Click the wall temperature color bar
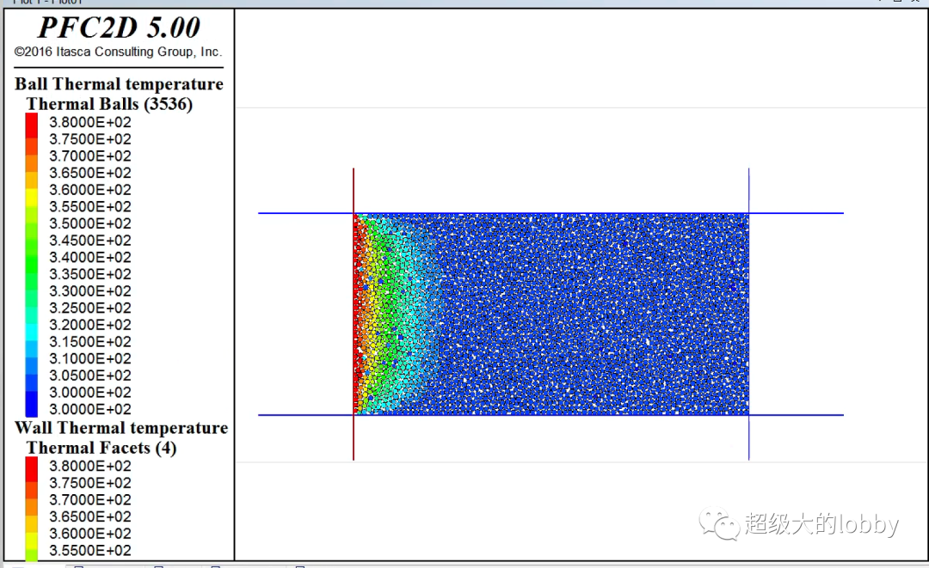 click(x=32, y=509)
